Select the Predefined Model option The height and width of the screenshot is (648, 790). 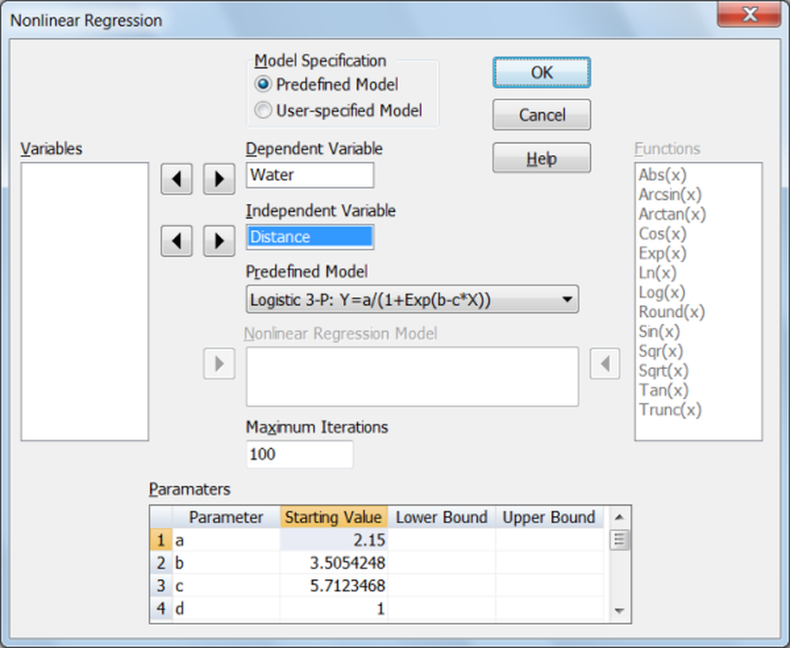pyautogui.click(x=262, y=85)
